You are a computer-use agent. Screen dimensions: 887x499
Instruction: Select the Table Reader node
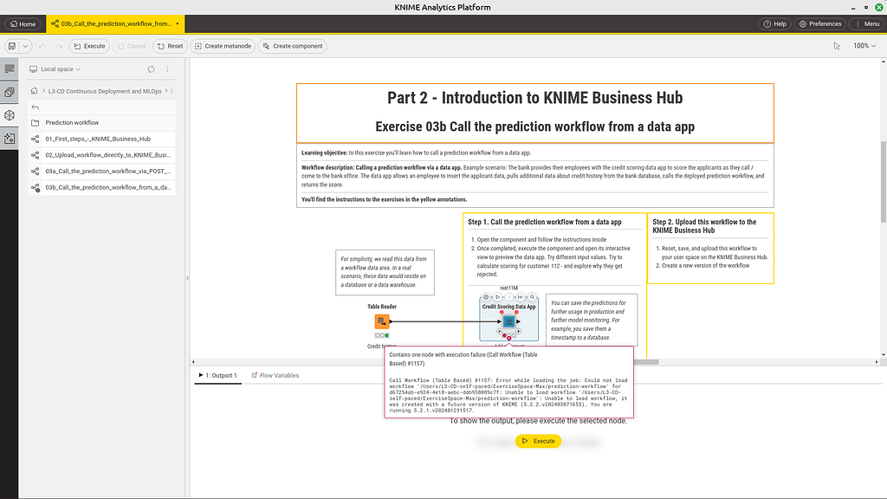(381, 321)
